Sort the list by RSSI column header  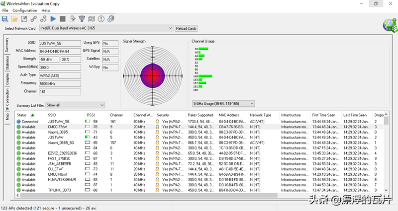[x=97, y=115]
